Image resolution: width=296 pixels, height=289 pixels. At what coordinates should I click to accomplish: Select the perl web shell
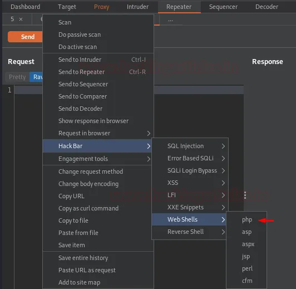click(246, 268)
